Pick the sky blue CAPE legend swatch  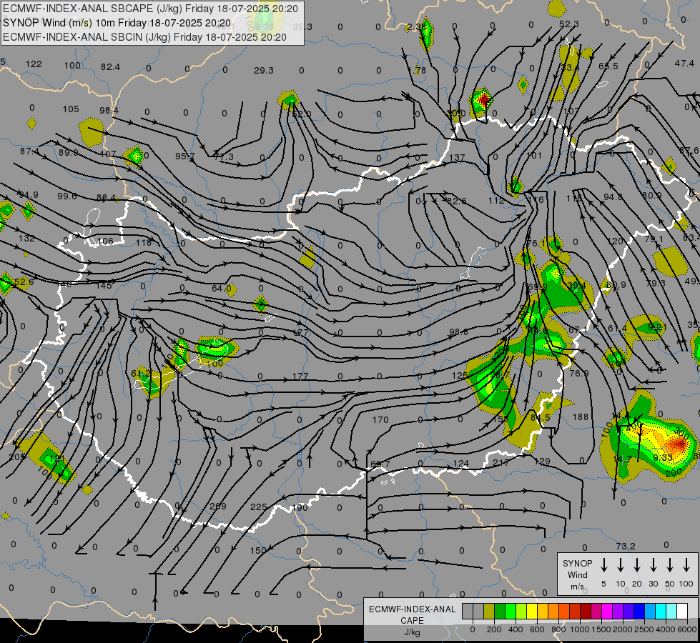[x=649, y=612]
